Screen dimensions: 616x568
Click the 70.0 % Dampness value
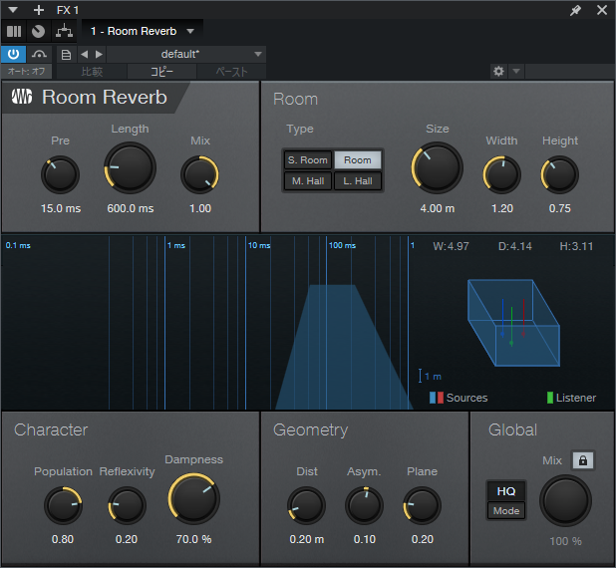[x=193, y=539]
